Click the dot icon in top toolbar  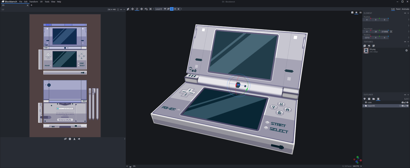coord(178,9)
